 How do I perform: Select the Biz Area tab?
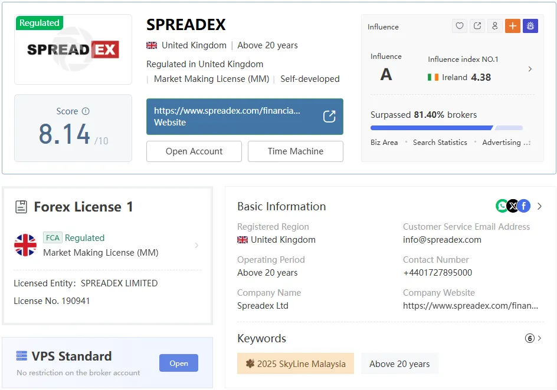384,143
